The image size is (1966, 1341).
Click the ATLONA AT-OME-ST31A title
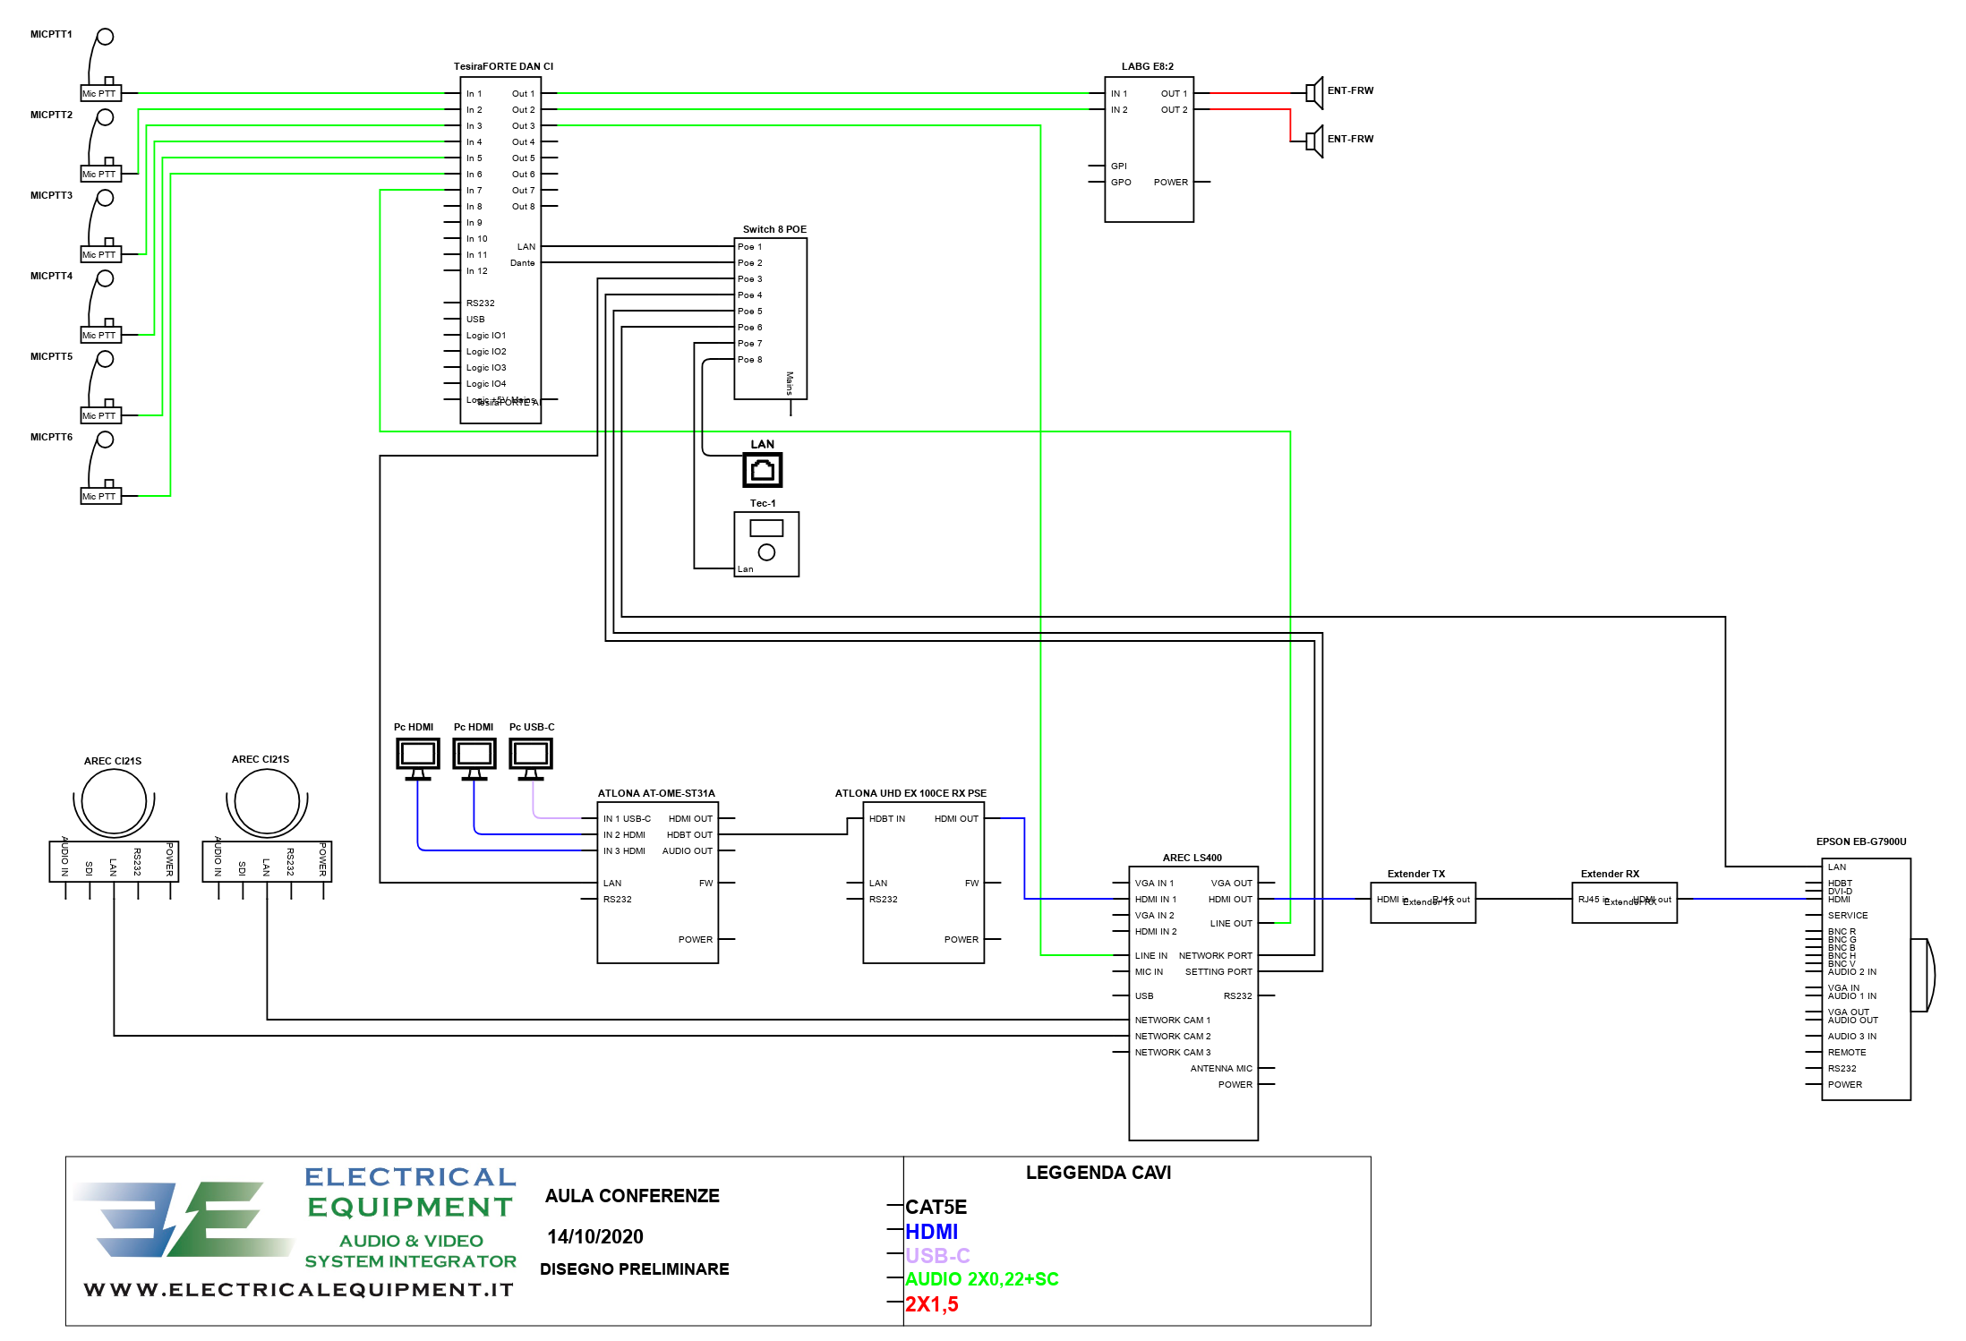pyautogui.click(x=656, y=793)
